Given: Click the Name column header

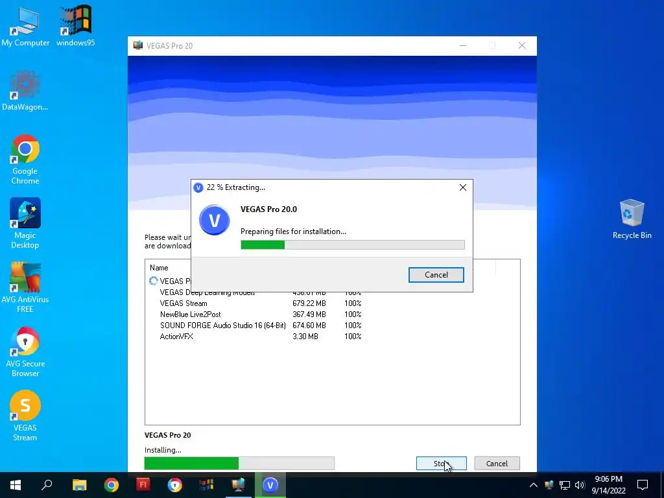Looking at the screenshot, I should click(159, 268).
